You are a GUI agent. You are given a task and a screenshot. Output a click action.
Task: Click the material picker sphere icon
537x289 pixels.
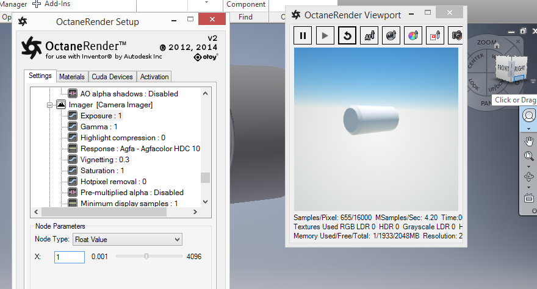click(x=391, y=35)
